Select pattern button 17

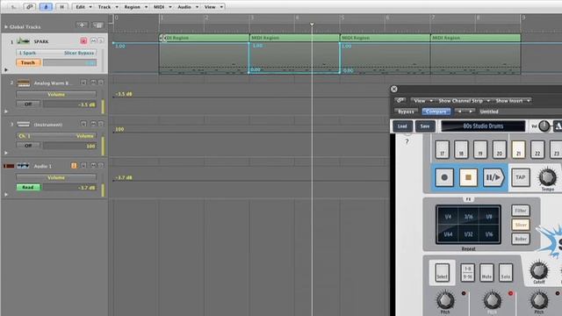coord(442,149)
